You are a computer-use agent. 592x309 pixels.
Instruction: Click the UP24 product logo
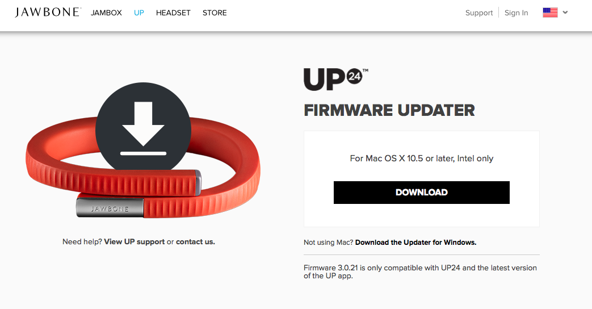coord(335,80)
